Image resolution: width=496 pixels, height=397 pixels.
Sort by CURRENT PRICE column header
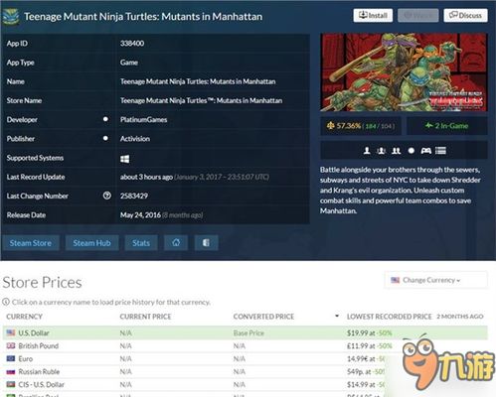pos(145,317)
